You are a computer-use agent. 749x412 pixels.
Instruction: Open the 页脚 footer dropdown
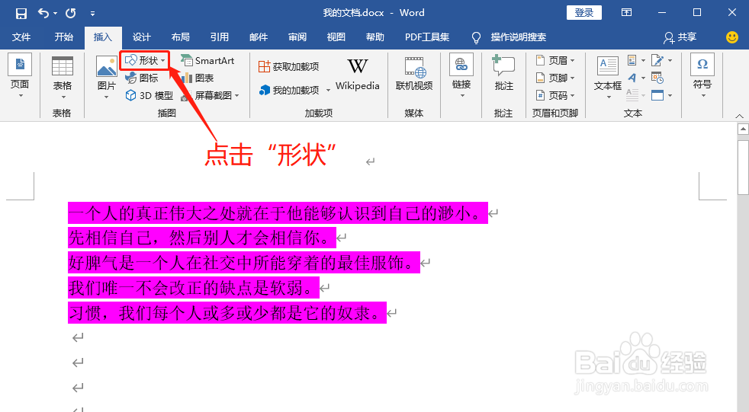(x=555, y=78)
